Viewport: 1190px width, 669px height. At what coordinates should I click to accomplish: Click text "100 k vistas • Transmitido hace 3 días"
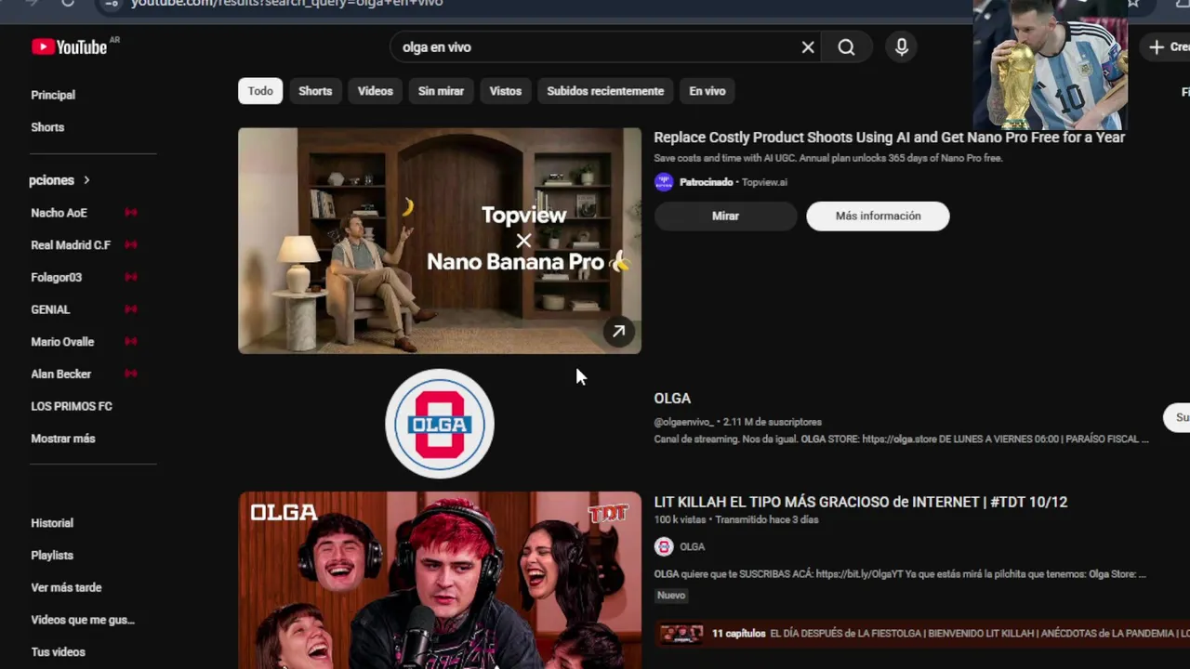point(736,519)
